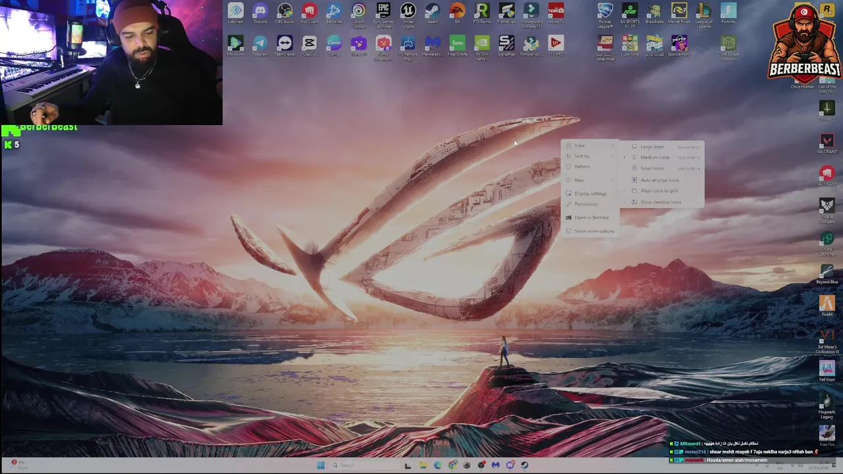843x474 pixels.
Task: Select the Moviebox desktop icon
Action: tap(235, 45)
